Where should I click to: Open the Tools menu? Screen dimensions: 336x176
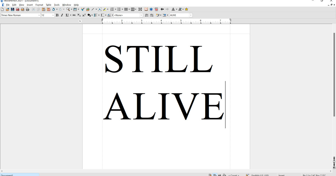tap(57, 5)
